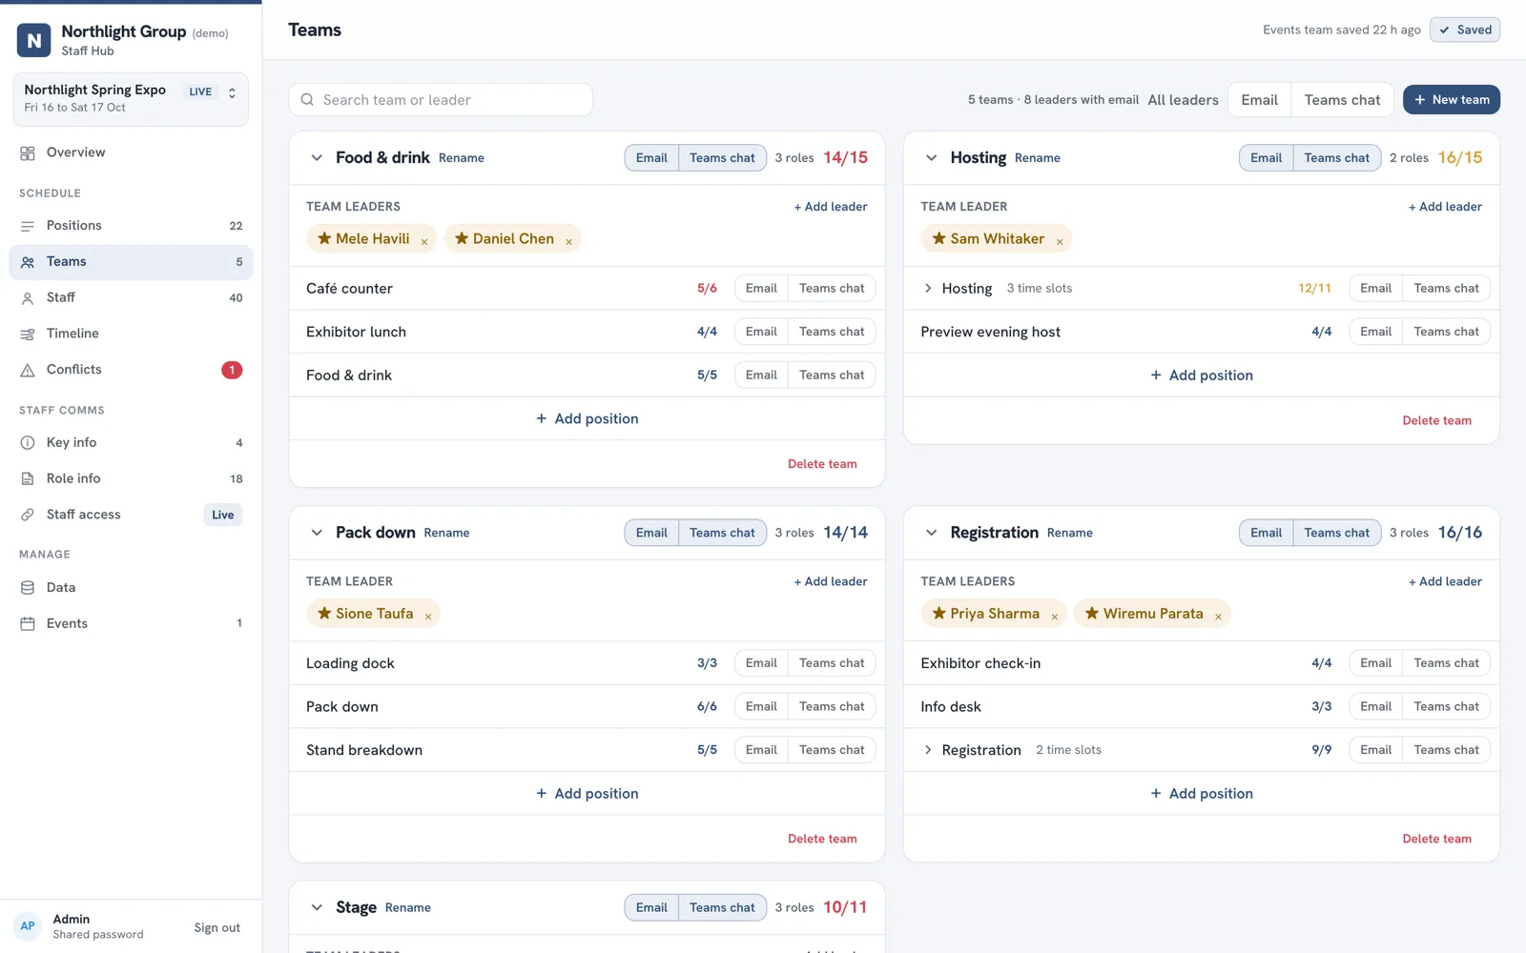Click the Events calendar icon
This screenshot has width=1526, height=953.
click(x=28, y=623)
